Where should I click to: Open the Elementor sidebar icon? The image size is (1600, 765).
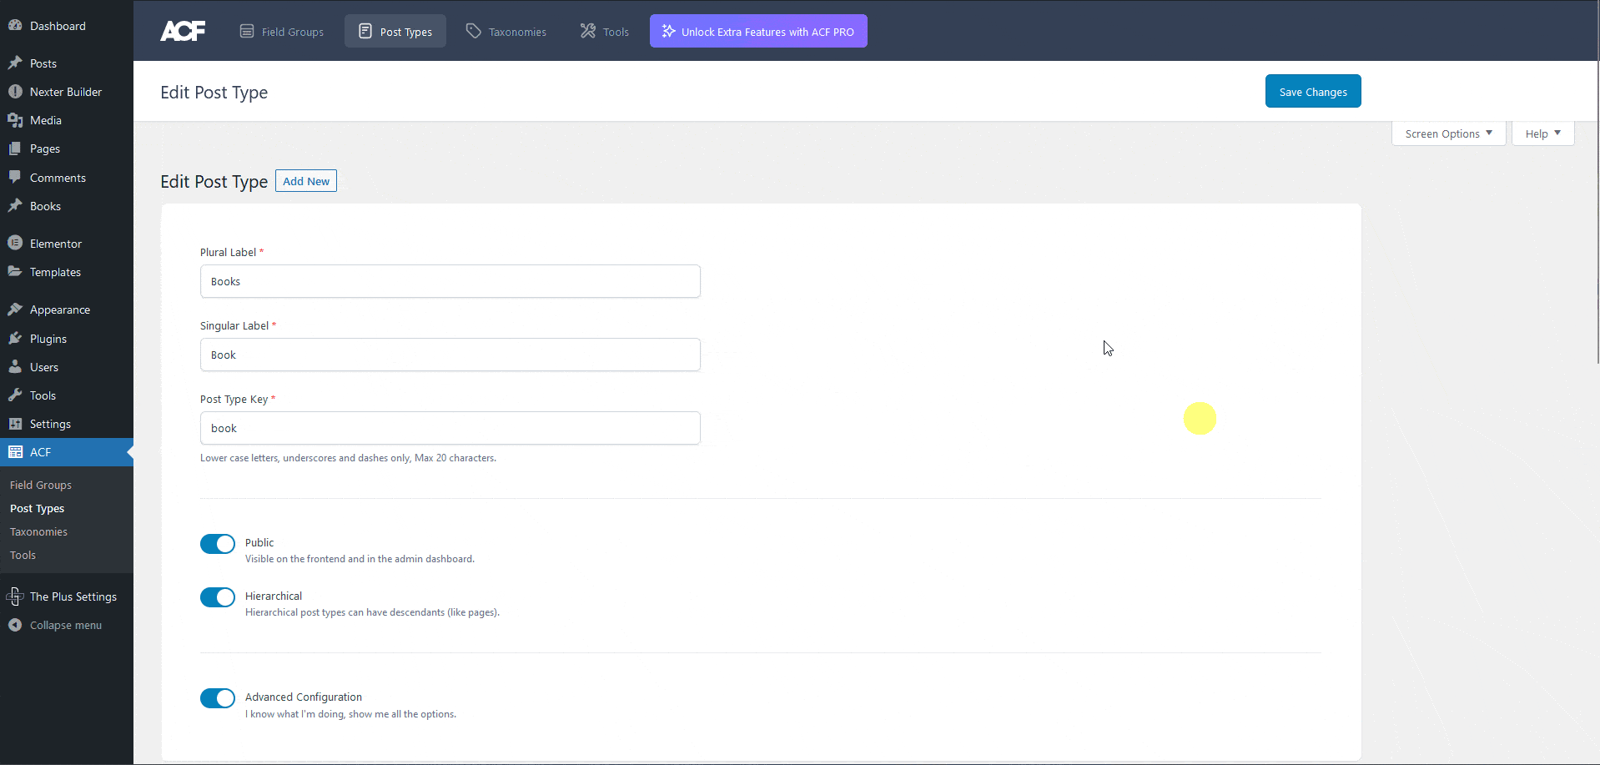(x=16, y=243)
